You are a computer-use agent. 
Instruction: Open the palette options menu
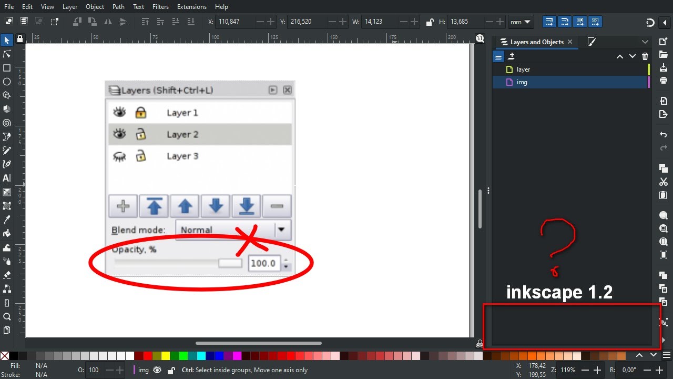[x=666, y=355]
